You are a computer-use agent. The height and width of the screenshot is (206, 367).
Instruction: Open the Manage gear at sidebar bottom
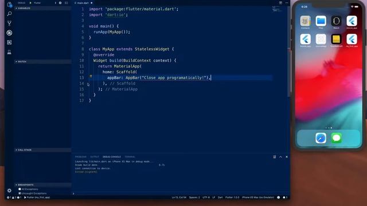pyautogui.click(x=9, y=191)
